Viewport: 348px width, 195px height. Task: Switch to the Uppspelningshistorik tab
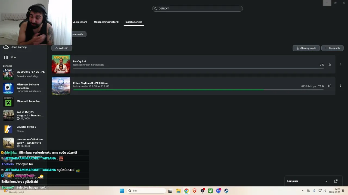tap(106, 22)
